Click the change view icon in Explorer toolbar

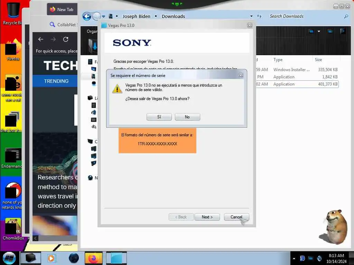[311, 31]
